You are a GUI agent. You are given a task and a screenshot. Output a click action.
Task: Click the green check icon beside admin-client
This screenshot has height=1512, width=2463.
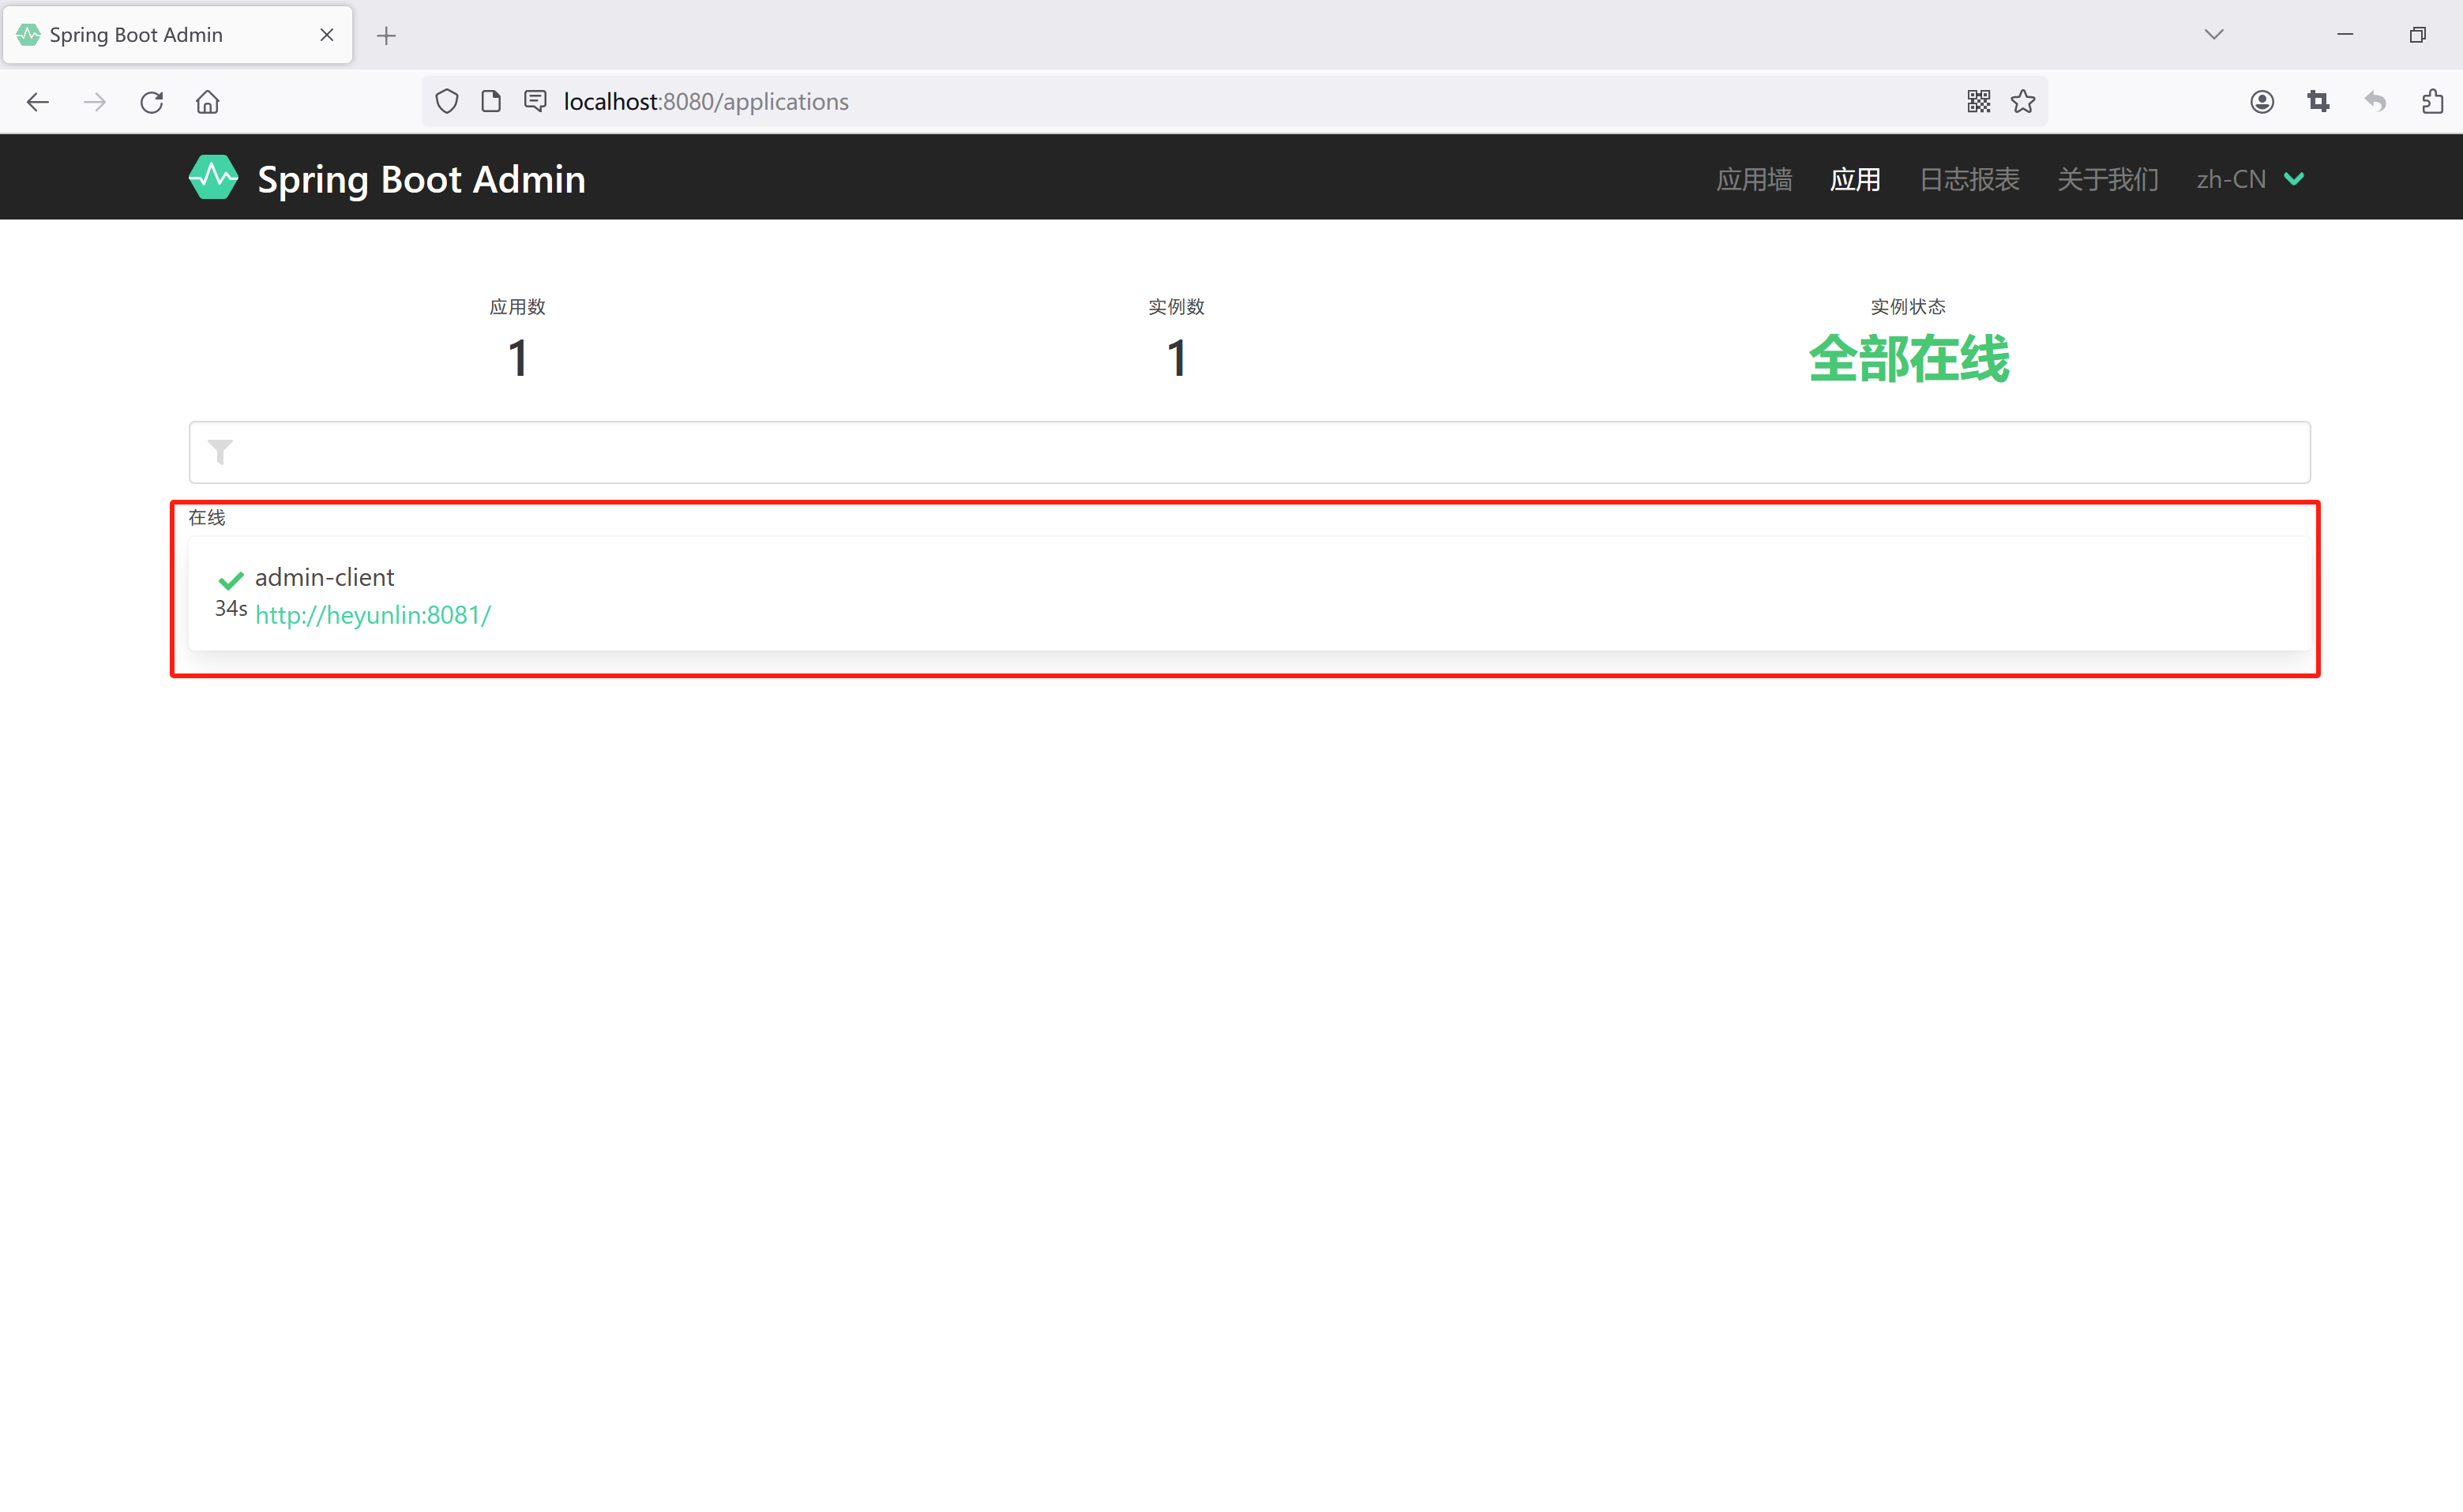pyautogui.click(x=231, y=580)
